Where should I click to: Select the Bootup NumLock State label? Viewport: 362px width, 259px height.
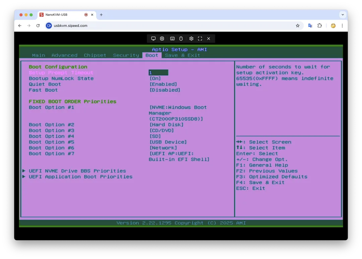tap(61, 79)
